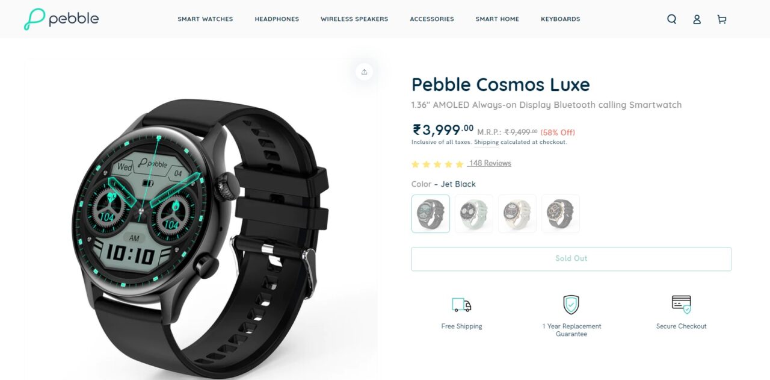Select the Jet Black color swatch
This screenshot has height=380, width=770.
pyautogui.click(x=431, y=214)
